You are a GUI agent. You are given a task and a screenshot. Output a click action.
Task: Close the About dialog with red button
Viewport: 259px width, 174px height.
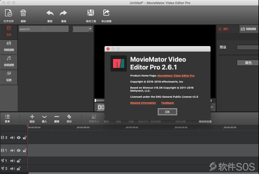pos(108,49)
